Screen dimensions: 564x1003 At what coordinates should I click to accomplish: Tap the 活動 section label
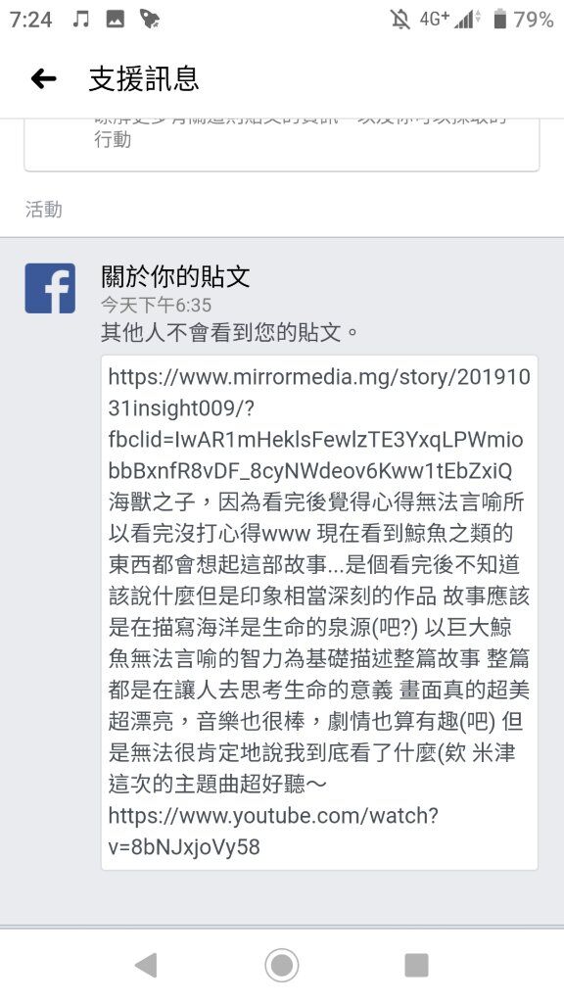[43, 210]
